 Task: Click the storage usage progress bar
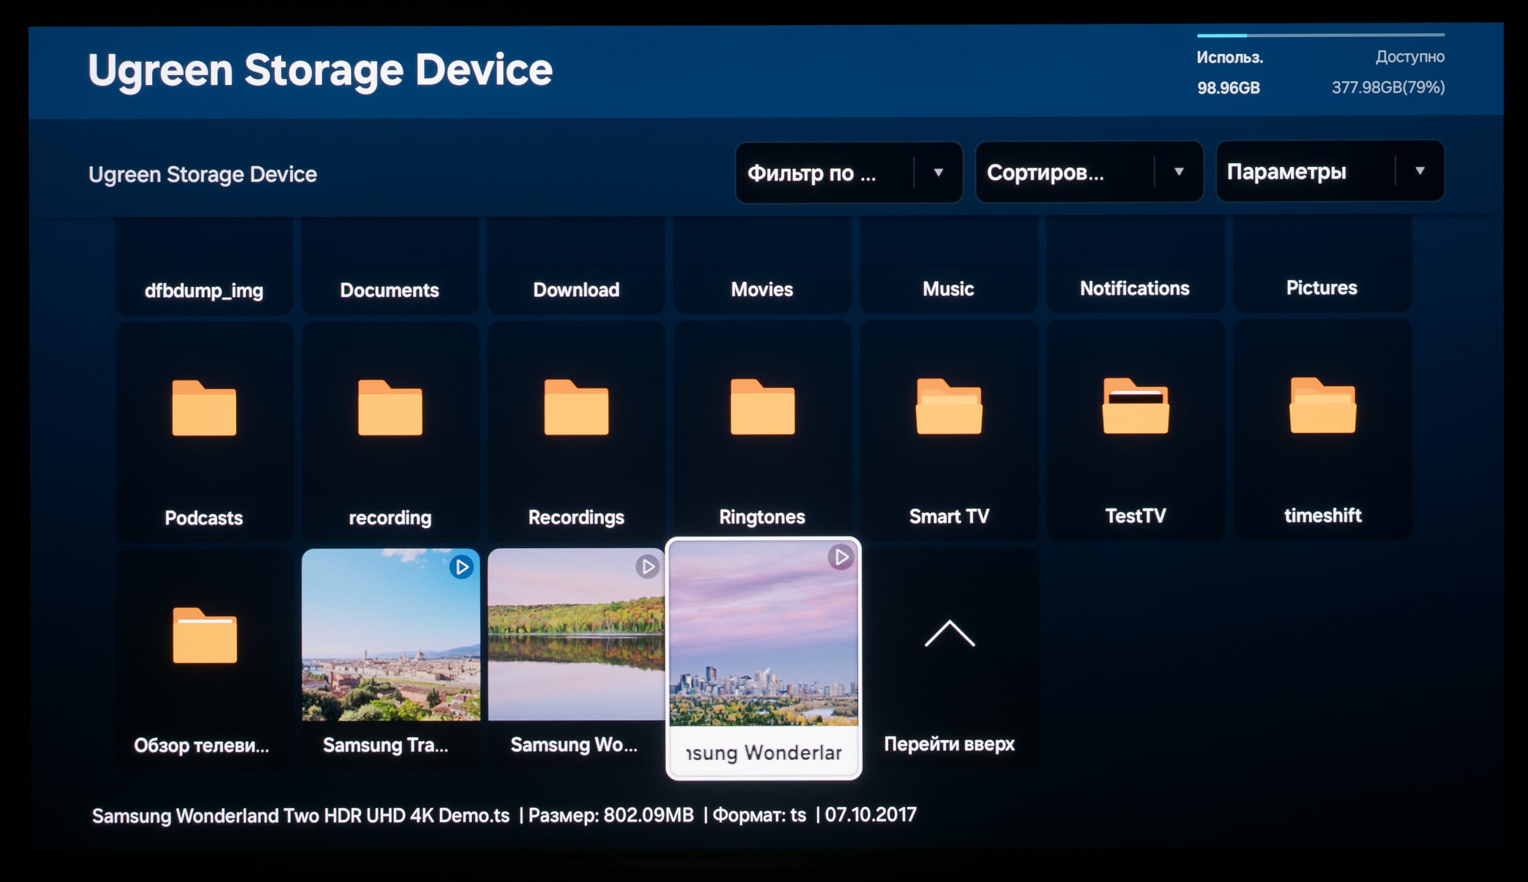point(1320,35)
